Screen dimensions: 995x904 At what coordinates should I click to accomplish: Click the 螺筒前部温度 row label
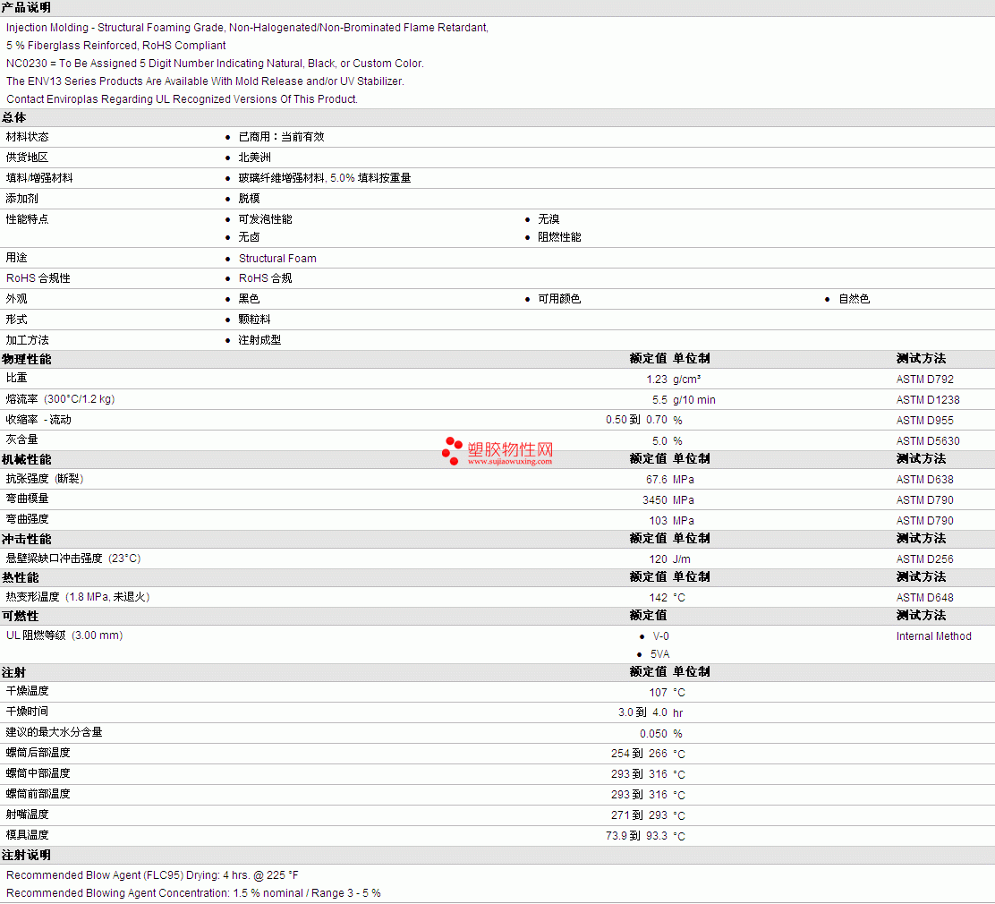38,794
